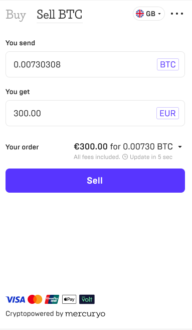This screenshot has height=330, width=192.
Task: Focus the You send amount field
Action: coord(95,64)
